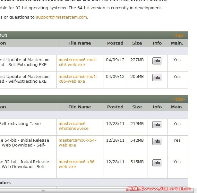Click Info header in MU1 table
197x193 pixels.
pos(157,43)
